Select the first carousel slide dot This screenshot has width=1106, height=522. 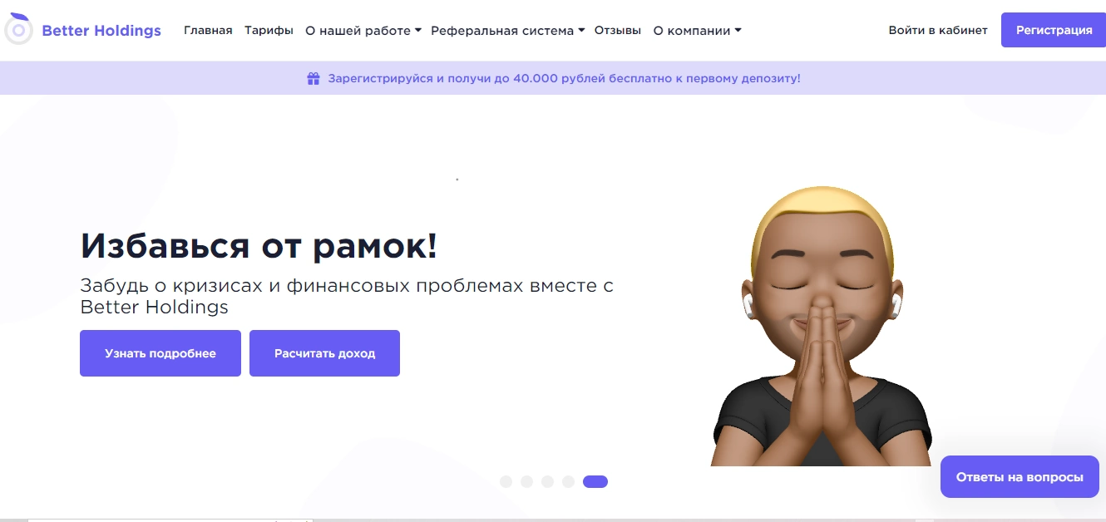tap(506, 481)
